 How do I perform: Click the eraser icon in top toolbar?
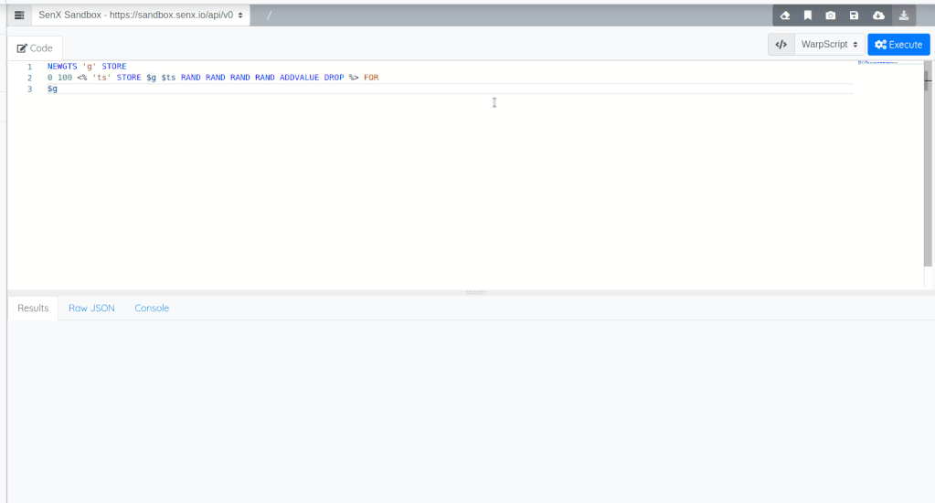(x=784, y=16)
